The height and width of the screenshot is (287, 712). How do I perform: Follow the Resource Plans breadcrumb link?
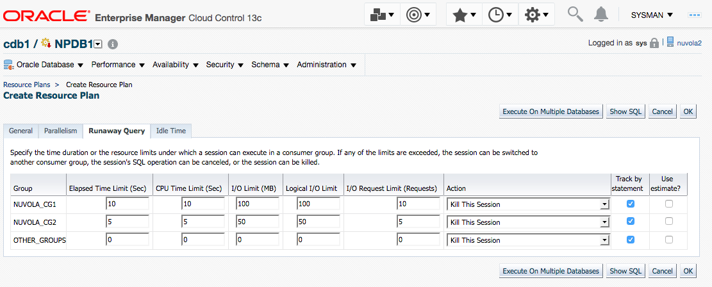point(27,85)
